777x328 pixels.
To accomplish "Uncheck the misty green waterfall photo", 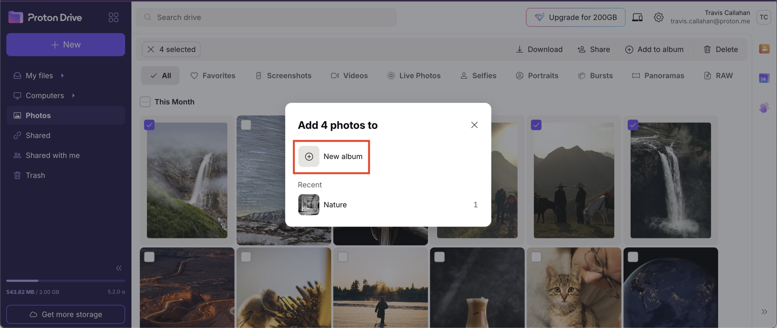I will [149, 125].
